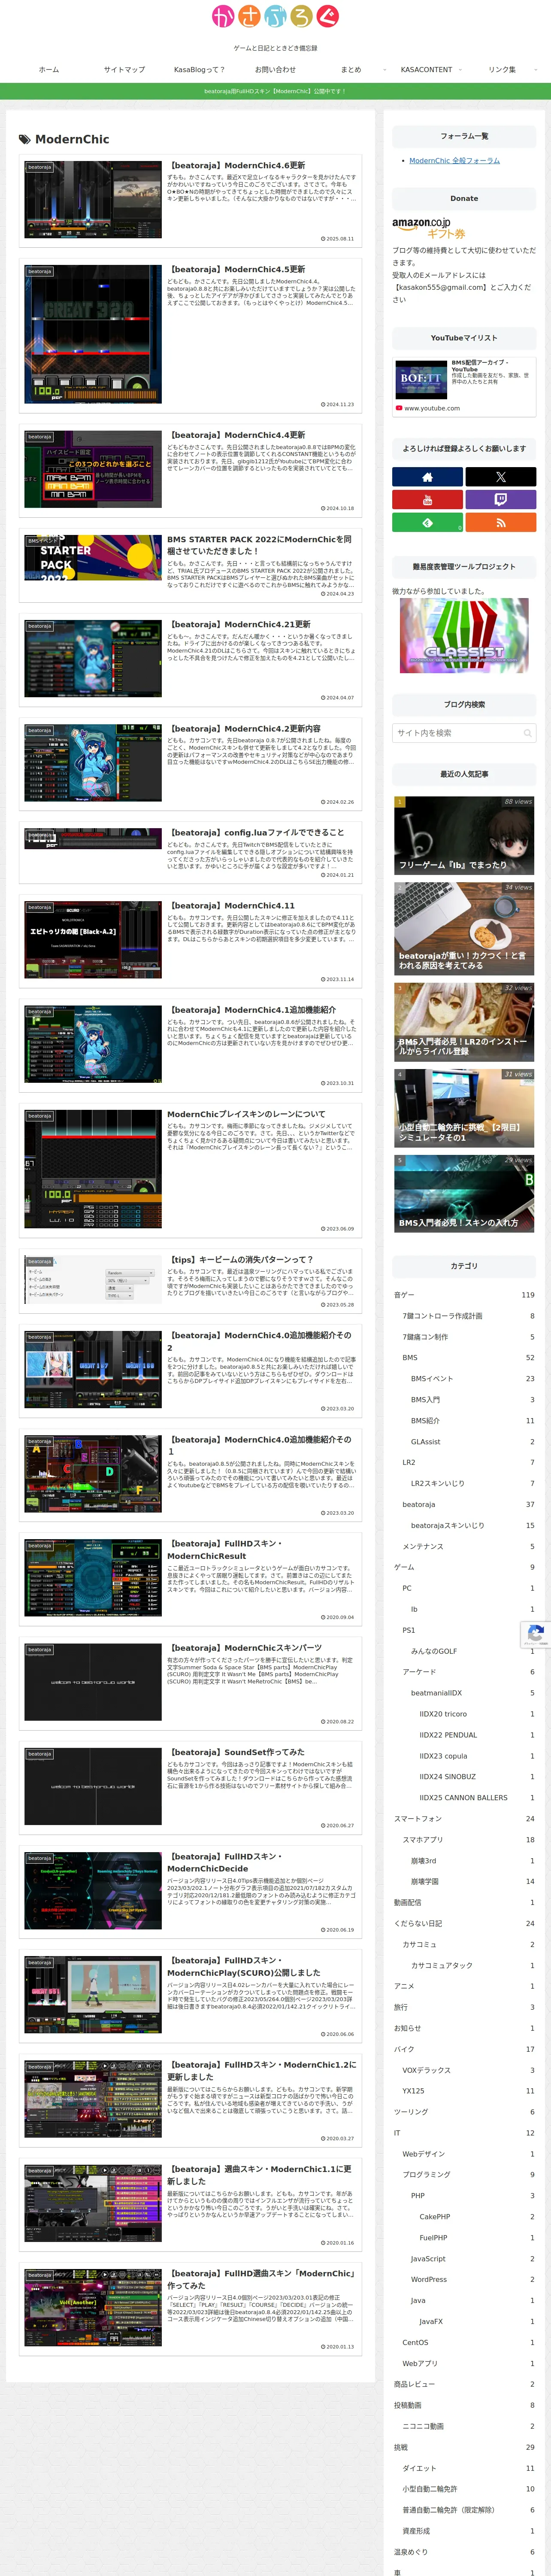Go to ホーム in navigation
This screenshot has width=551, height=2576.
coord(49,70)
